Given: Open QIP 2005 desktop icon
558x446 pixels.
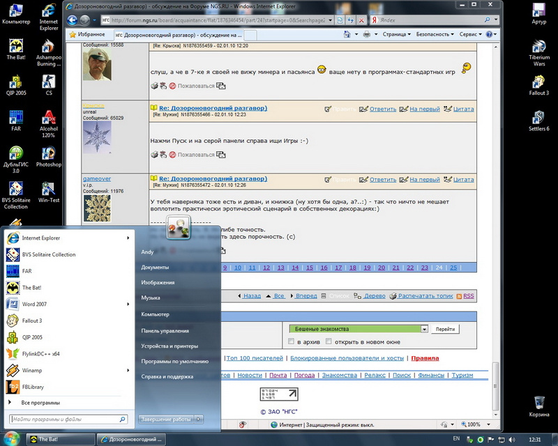Looking at the screenshot, I should [16, 85].
